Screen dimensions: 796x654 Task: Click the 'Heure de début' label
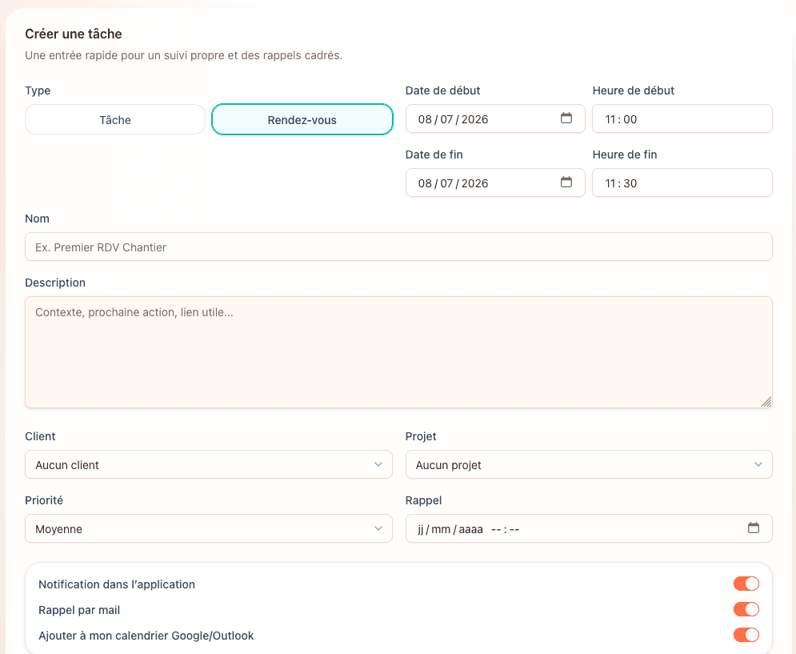pyautogui.click(x=633, y=90)
